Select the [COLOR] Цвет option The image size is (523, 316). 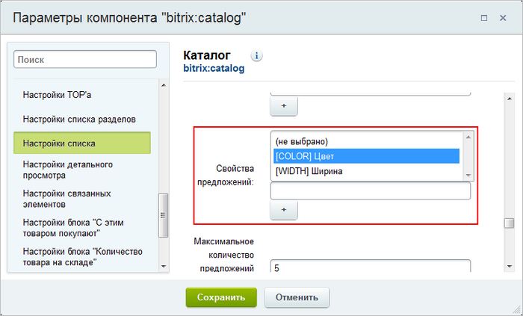(x=366, y=156)
